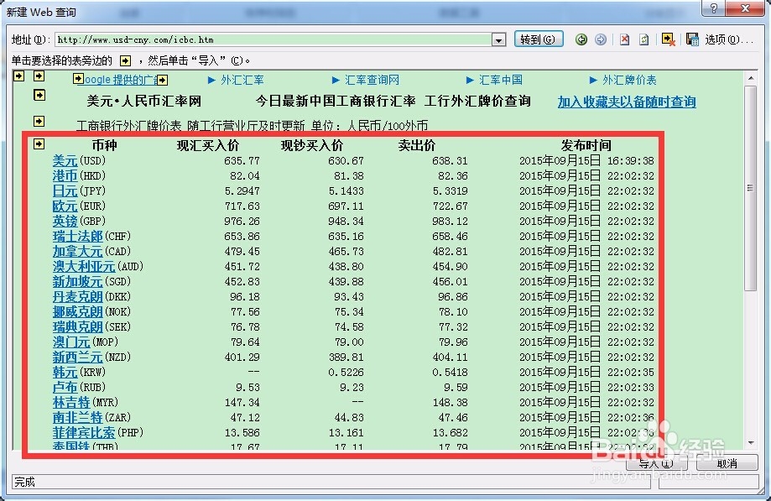
Task: Click the 卢布 (RUB) currency link
Action: click(x=65, y=388)
